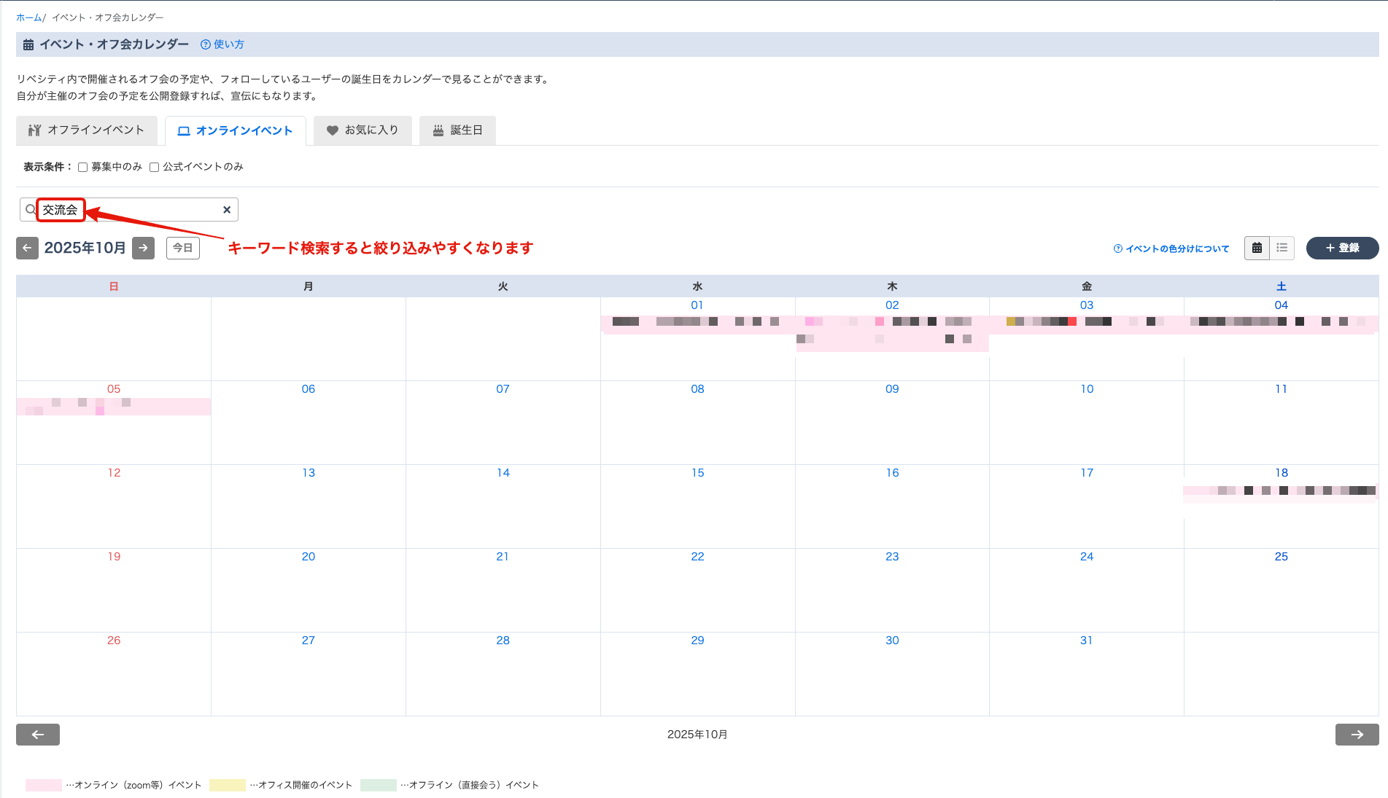Click the bottom right next arrow button
Screen dimensions: 1388x798
tap(1357, 735)
